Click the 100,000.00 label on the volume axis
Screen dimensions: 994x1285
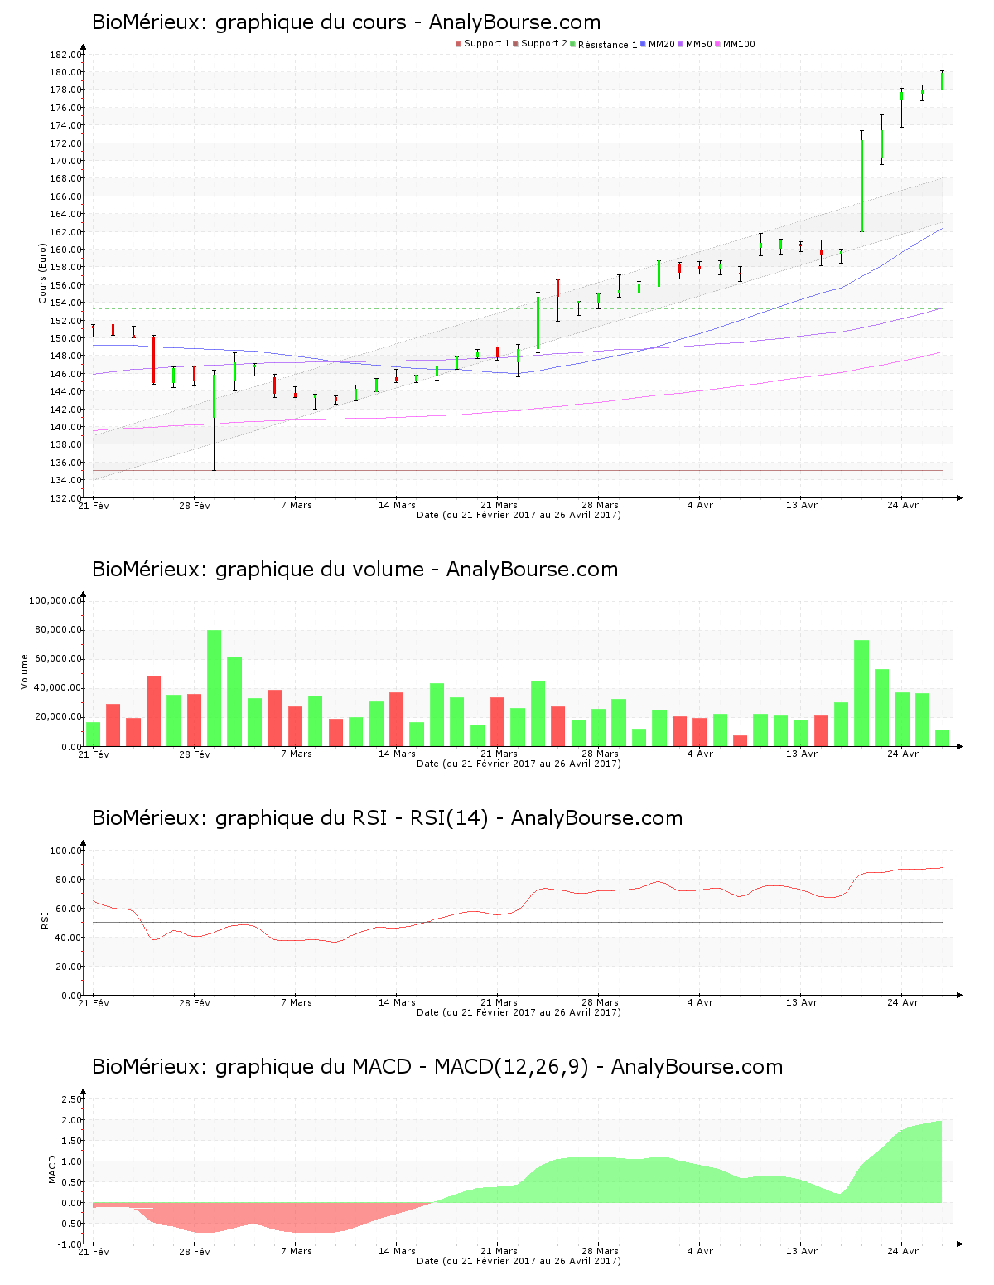pyautogui.click(x=55, y=600)
